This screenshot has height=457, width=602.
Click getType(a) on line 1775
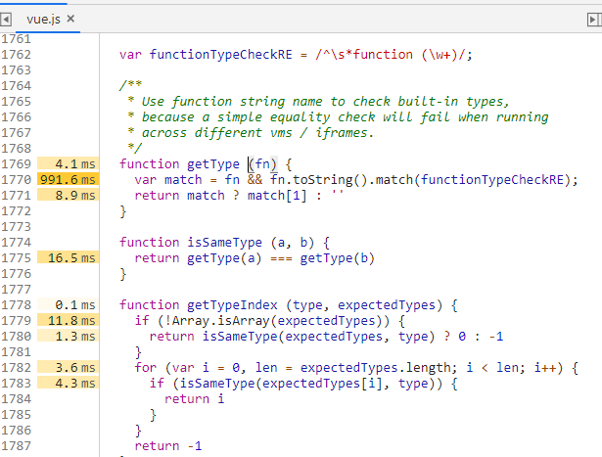(224, 258)
